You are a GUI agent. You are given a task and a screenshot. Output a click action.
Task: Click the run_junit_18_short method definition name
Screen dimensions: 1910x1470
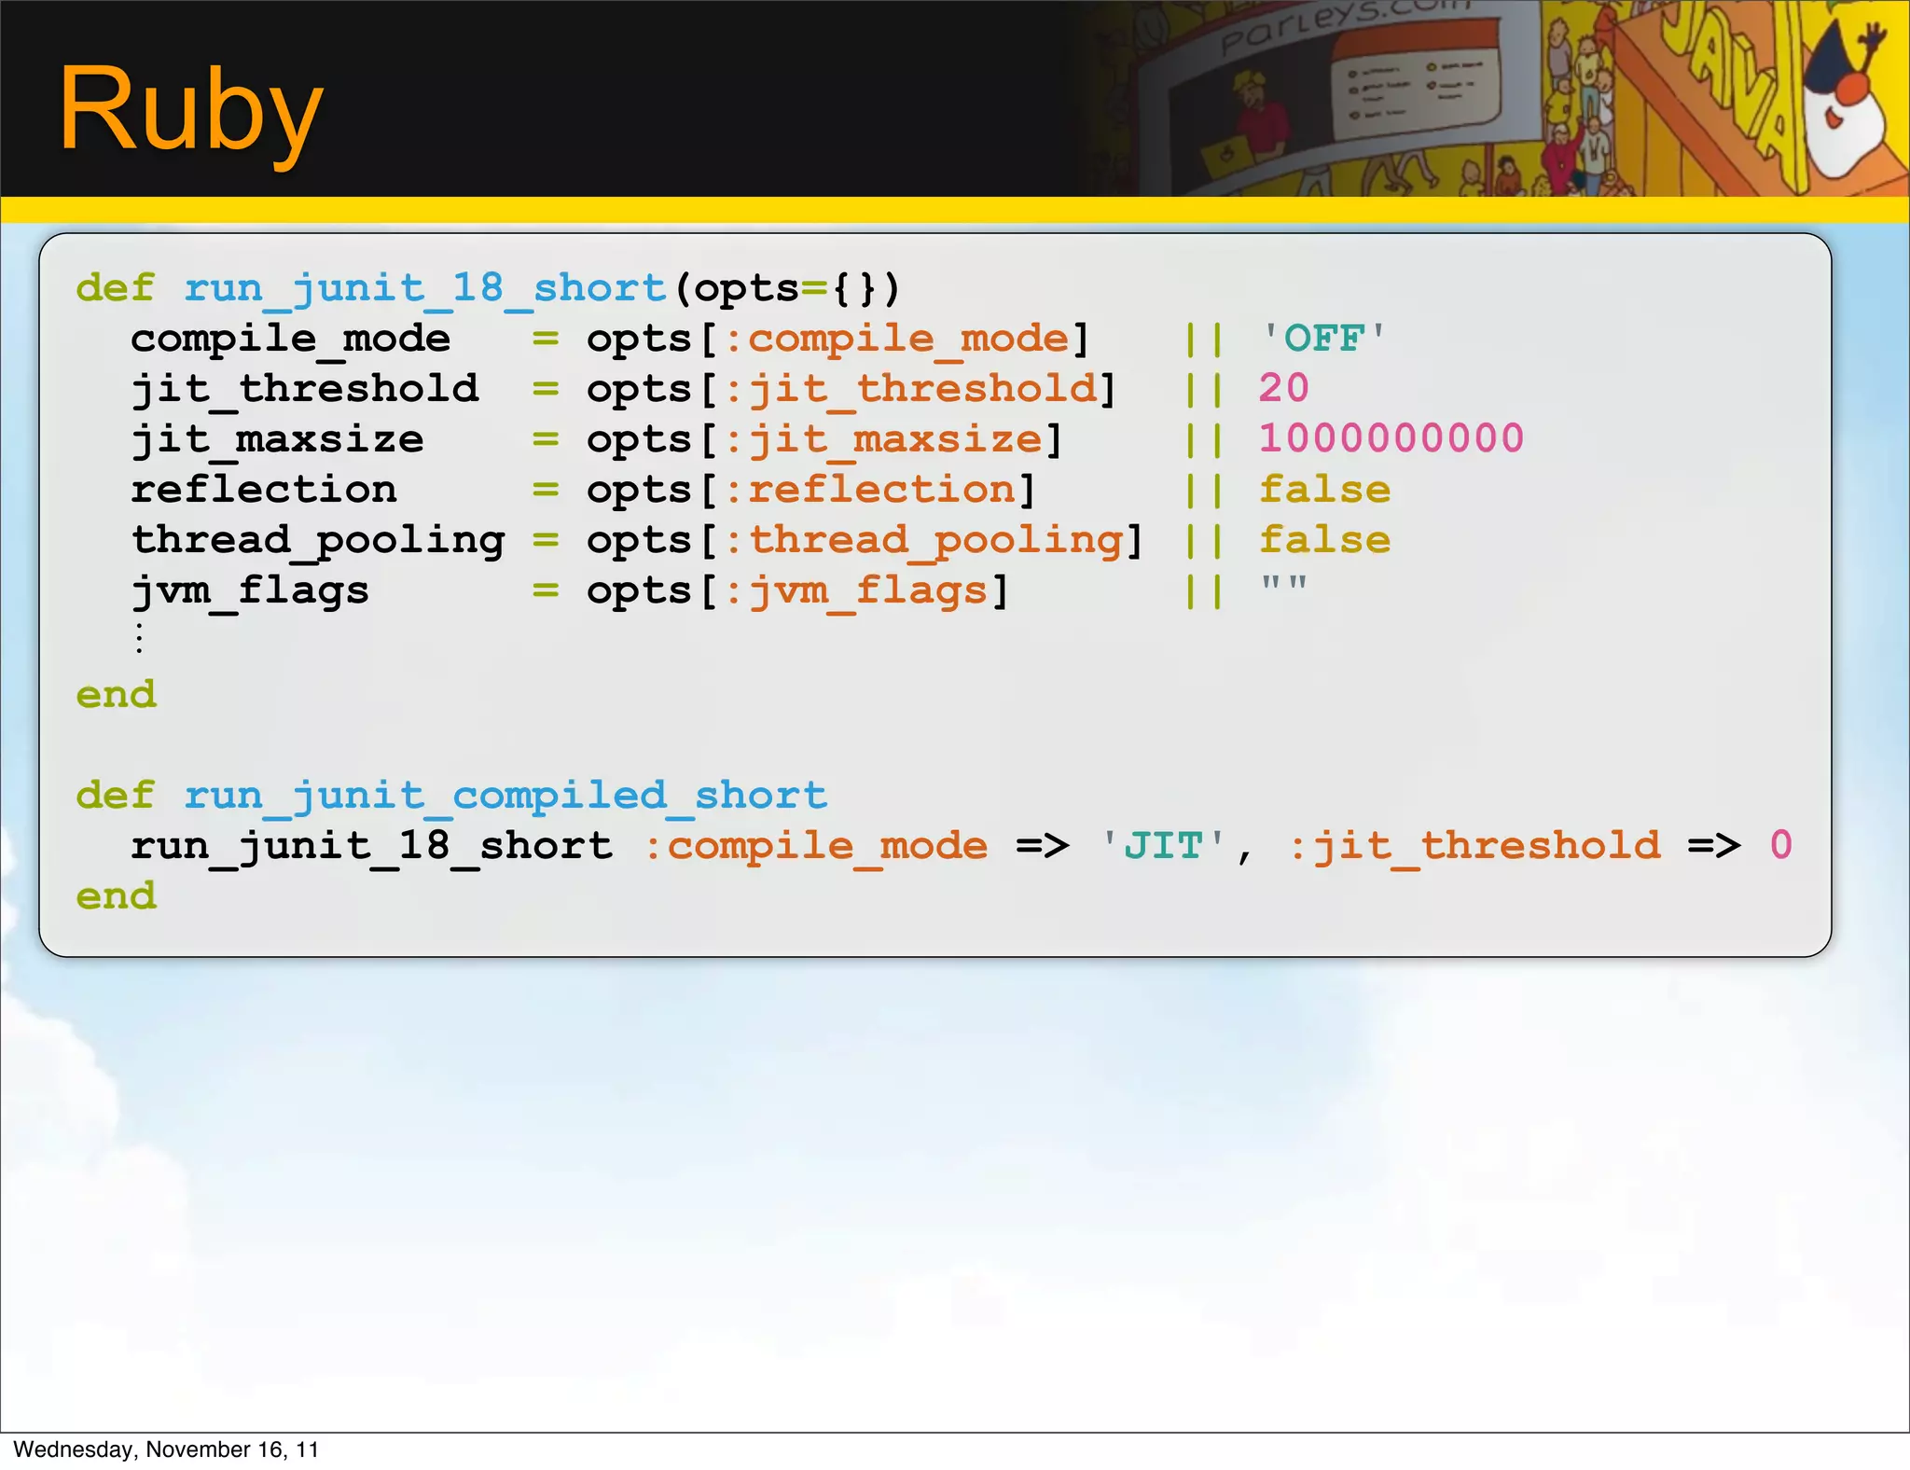click(424, 287)
